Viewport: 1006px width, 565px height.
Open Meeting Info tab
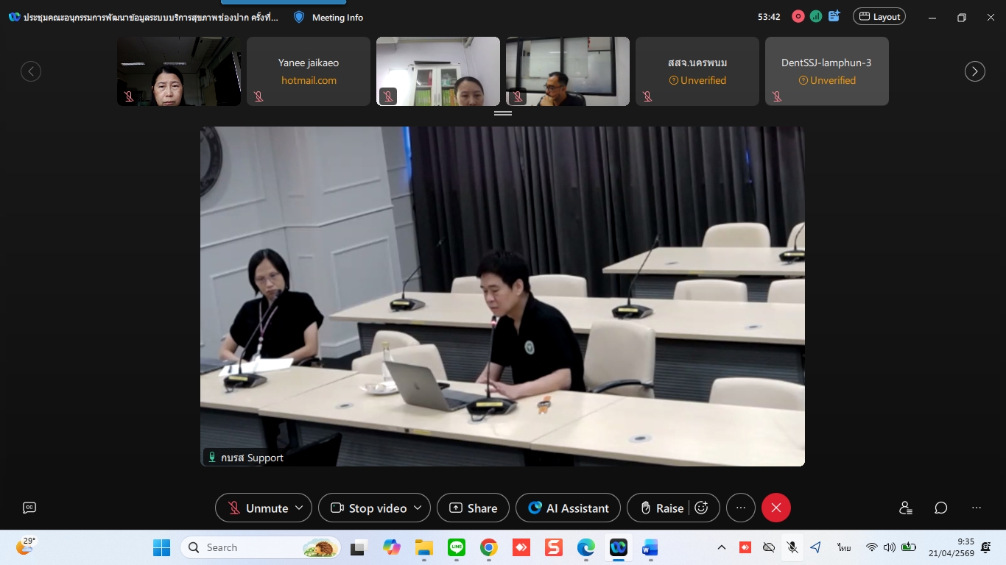tap(328, 17)
